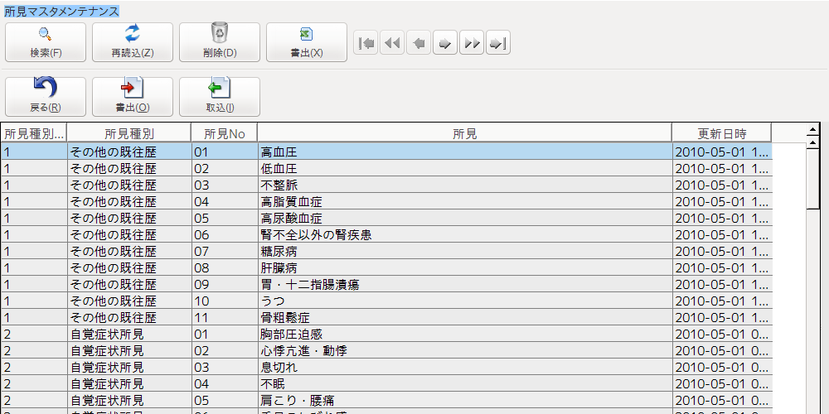The image size is (829, 414).
Task: Click 所見No cell 11 of その他の既往歴
Action: pos(224,318)
